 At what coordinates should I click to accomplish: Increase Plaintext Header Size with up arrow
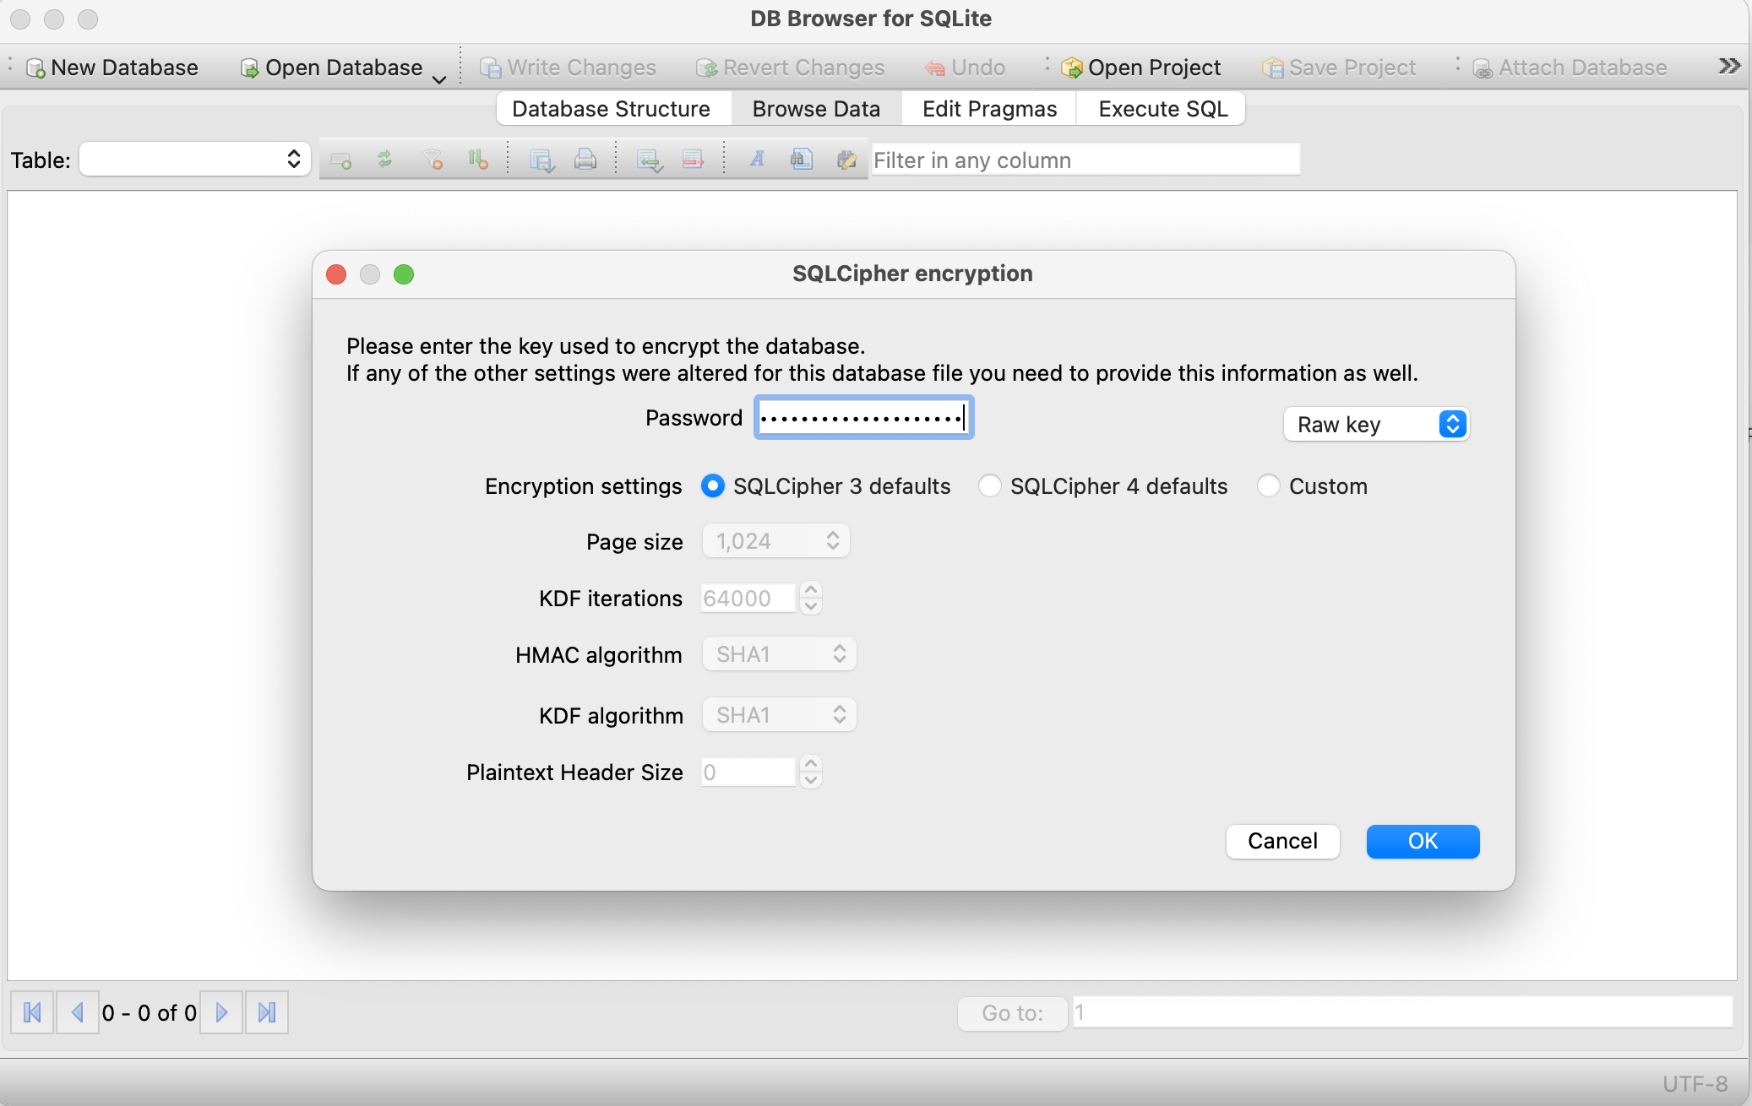[x=811, y=764]
